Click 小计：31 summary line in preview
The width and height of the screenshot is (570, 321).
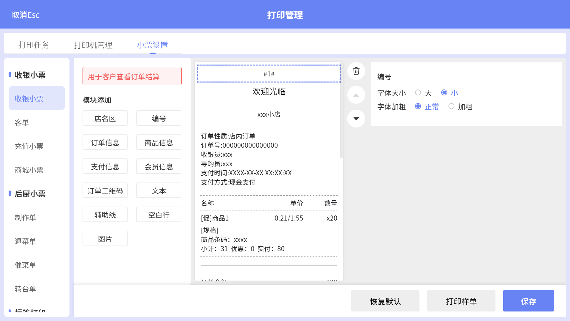[243, 249]
